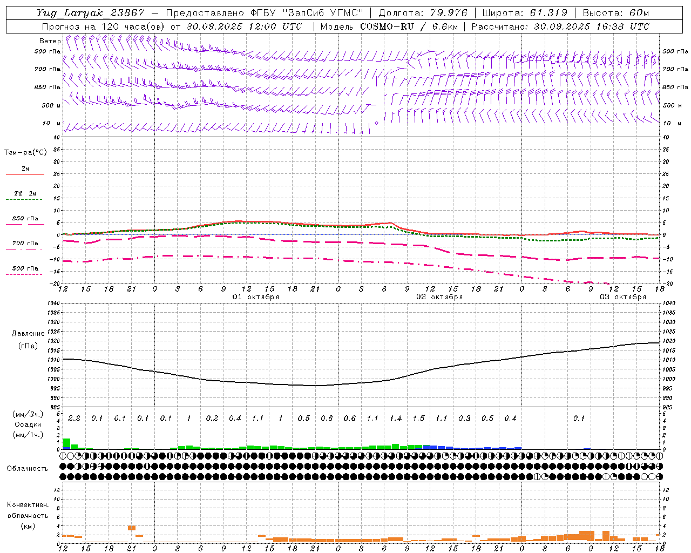Click the Модель COSMO-RU / 6.6км label
Screen dimensions: 691x553
[x=389, y=26]
